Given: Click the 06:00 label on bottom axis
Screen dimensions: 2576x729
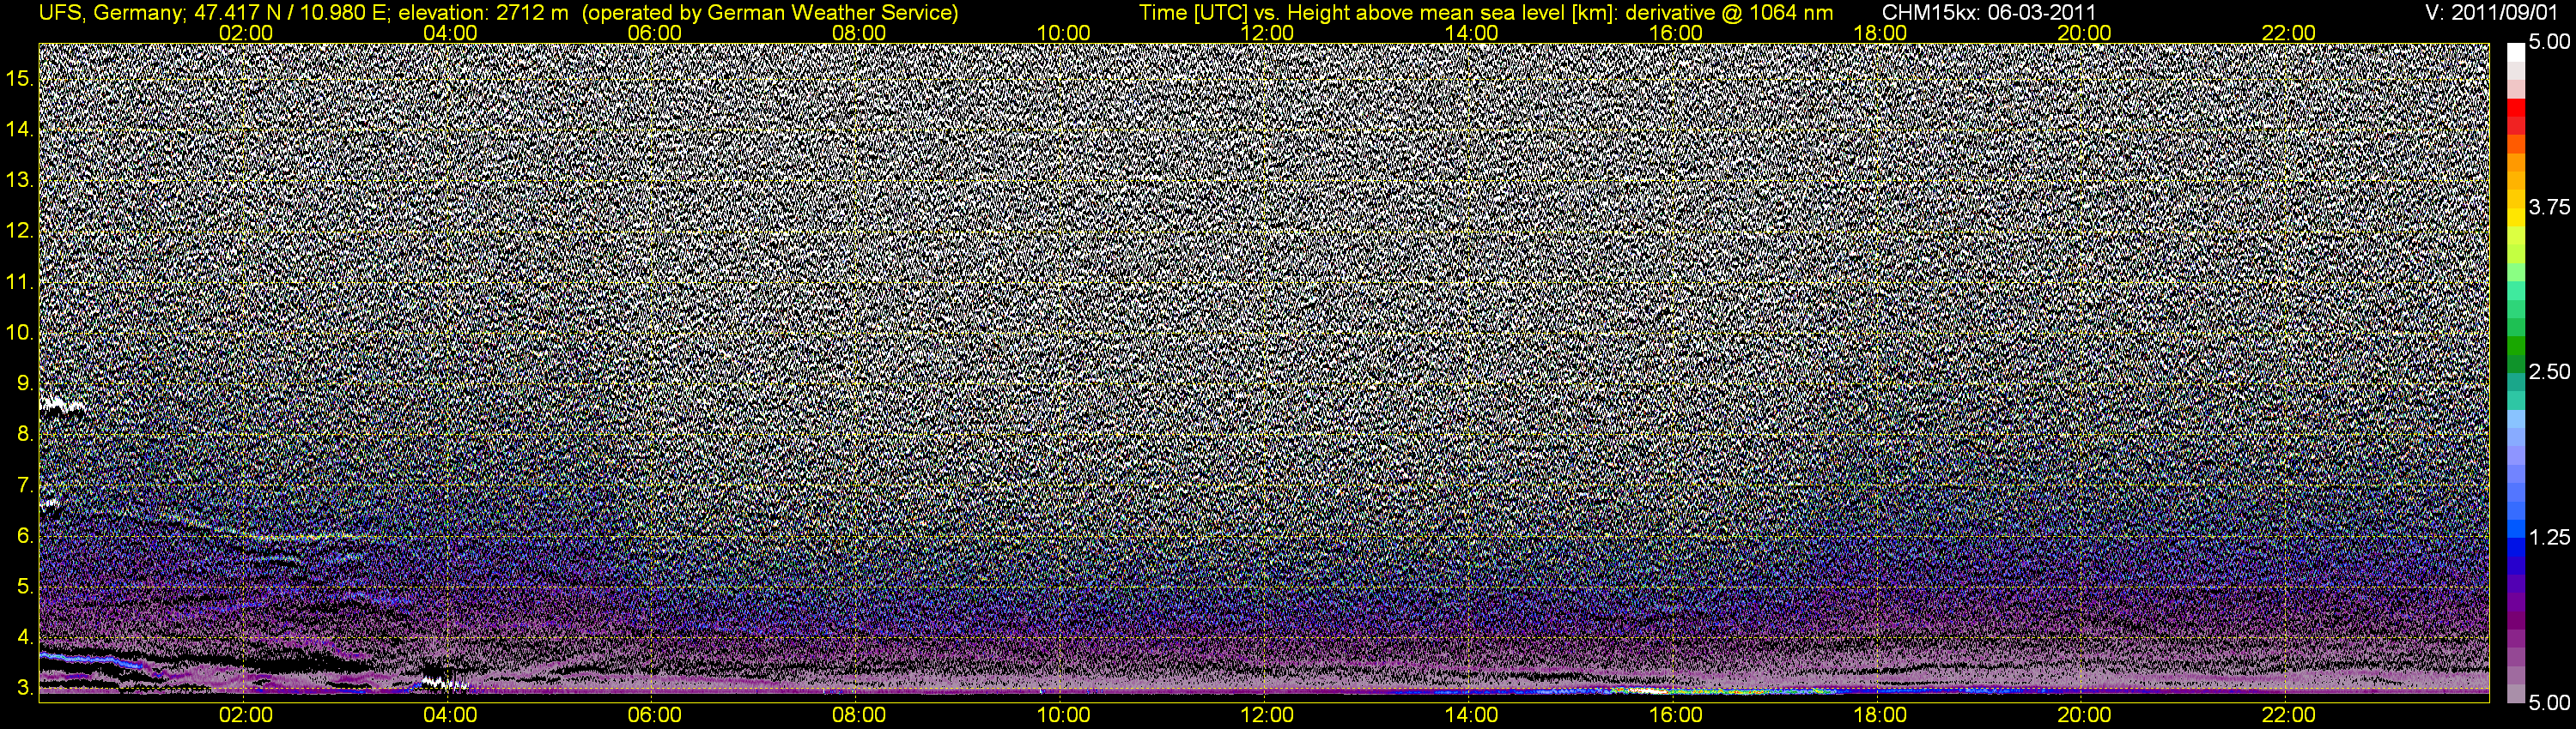Looking at the screenshot, I should point(654,715).
